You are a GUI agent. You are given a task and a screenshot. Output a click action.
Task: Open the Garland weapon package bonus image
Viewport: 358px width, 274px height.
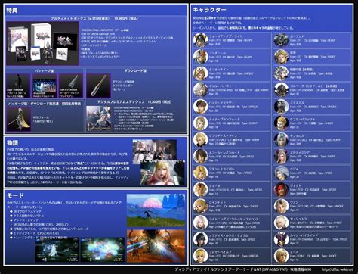click(71, 86)
